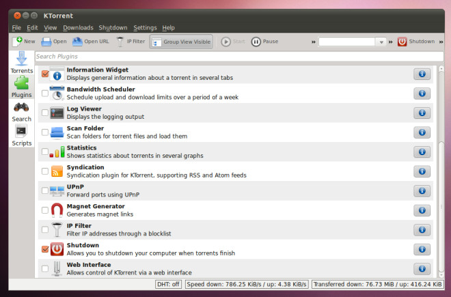The image size is (451, 297).
Task: Click the Magnet Generator magnet icon
Action: (57, 210)
